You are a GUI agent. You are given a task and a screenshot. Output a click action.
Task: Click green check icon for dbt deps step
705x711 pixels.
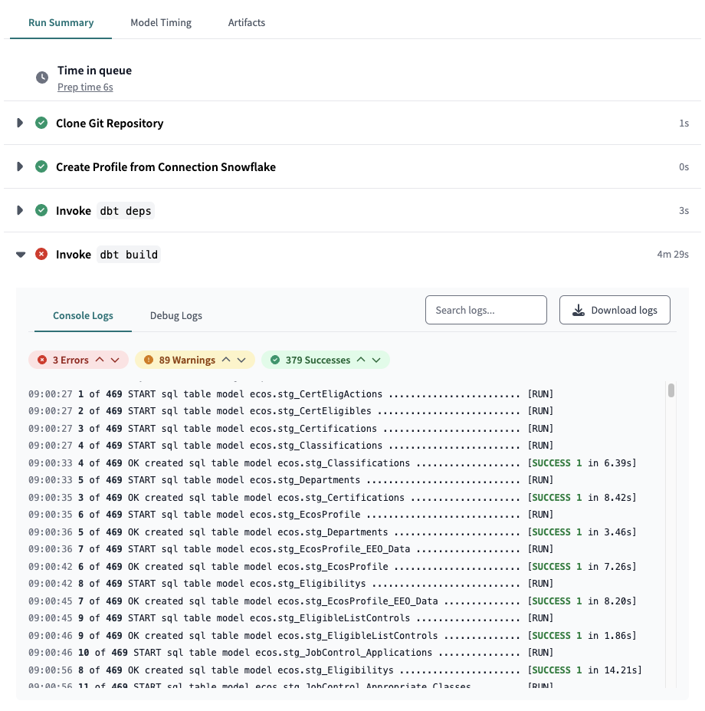click(x=41, y=210)
